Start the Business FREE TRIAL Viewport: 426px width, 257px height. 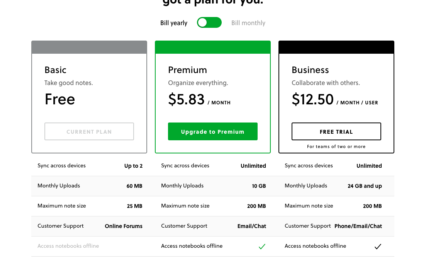pos(336,132)
